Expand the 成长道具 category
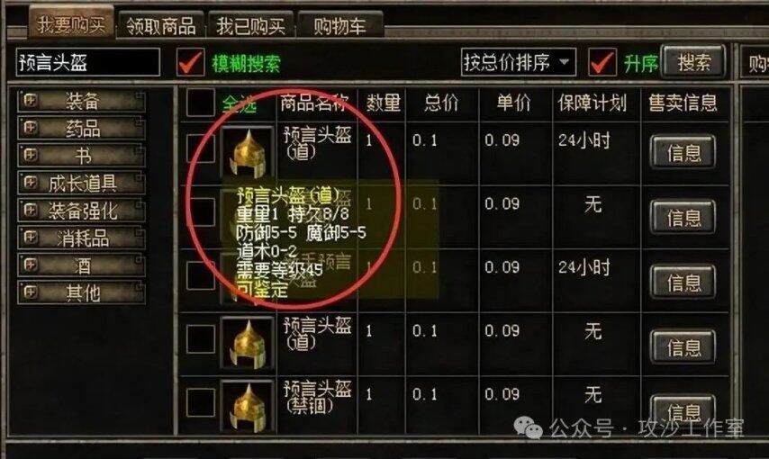This screenshot has width=769, height=459. (81, 183)
